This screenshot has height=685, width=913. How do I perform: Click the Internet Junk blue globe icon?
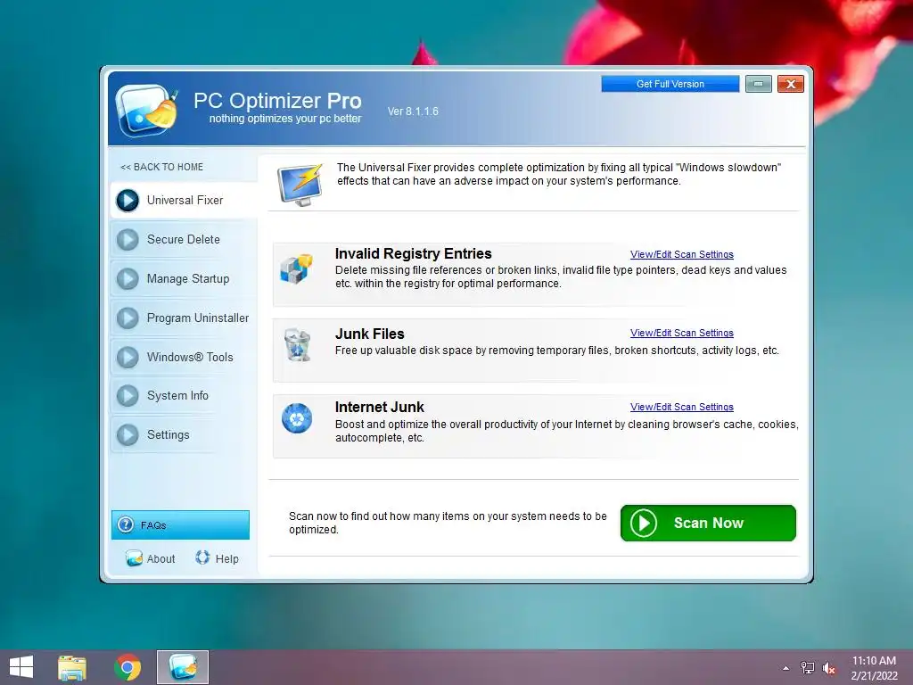[x=297, y=419]
